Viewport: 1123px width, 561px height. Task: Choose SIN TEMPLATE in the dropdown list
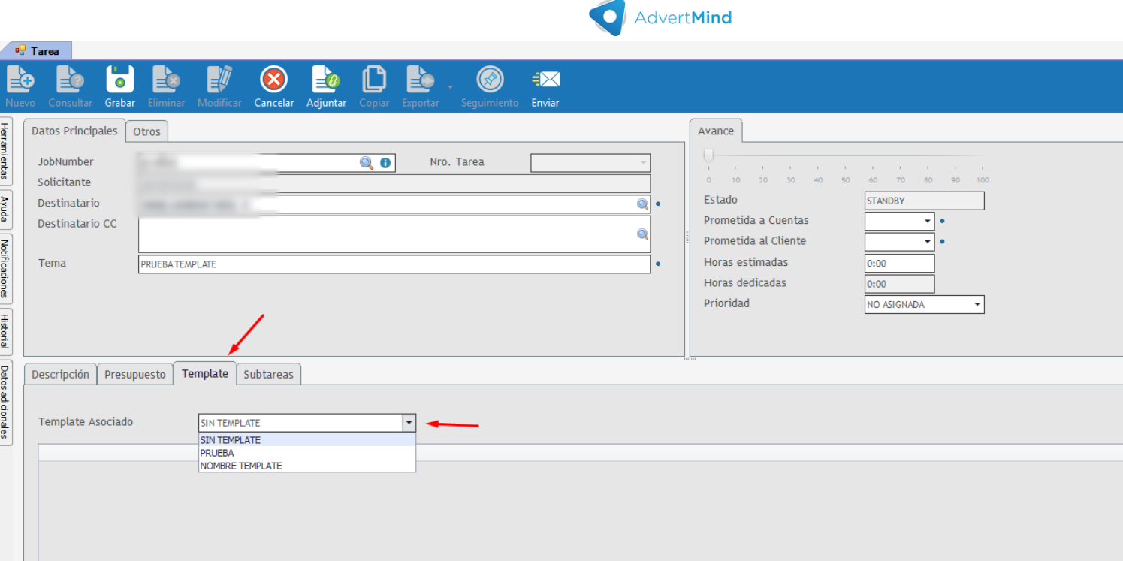[x=307, y=440]
